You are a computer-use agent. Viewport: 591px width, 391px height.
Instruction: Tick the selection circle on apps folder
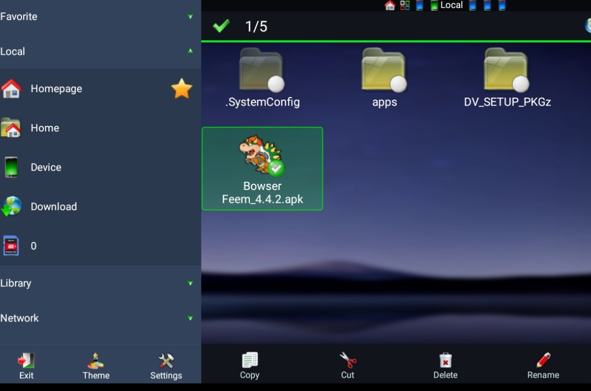398,84
